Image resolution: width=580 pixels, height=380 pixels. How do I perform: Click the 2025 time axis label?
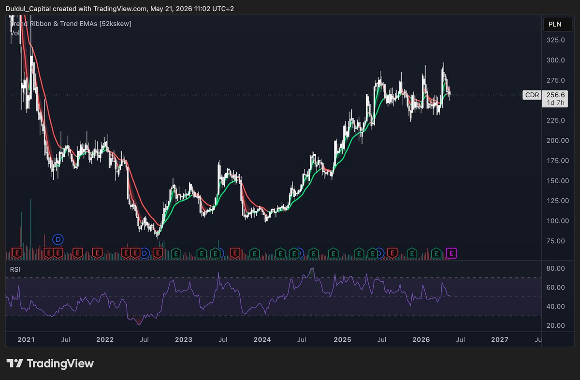[342, 340]
